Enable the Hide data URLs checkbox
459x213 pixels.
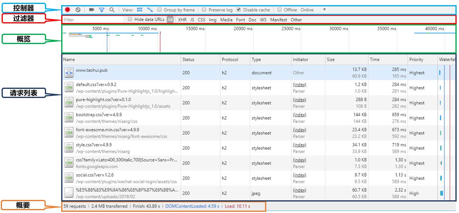click(x=130, y=19)
